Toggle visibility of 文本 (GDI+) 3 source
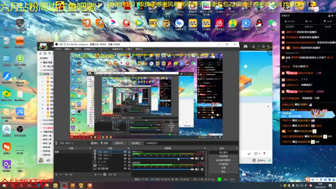Screen dimensions: 336x189 pos(125,152)
